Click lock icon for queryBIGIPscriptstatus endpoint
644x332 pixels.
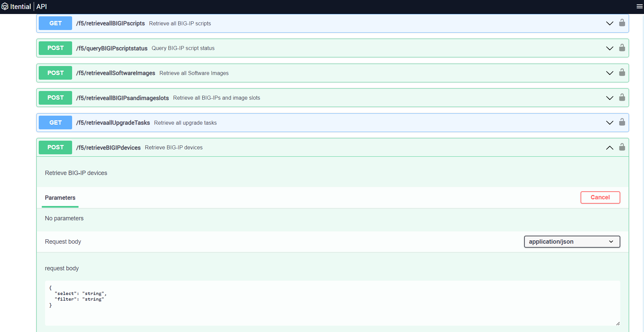(622, 48)
